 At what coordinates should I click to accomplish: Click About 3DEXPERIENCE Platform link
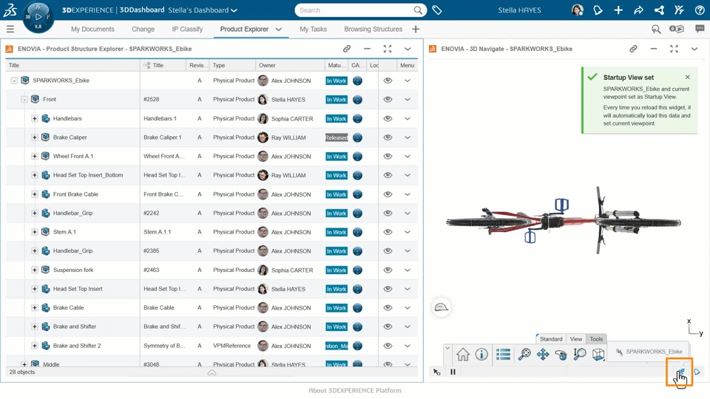(355, 390)
